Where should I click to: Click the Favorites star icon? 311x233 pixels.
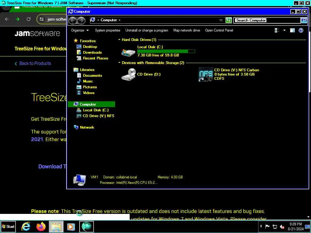(x=76, y=41)
